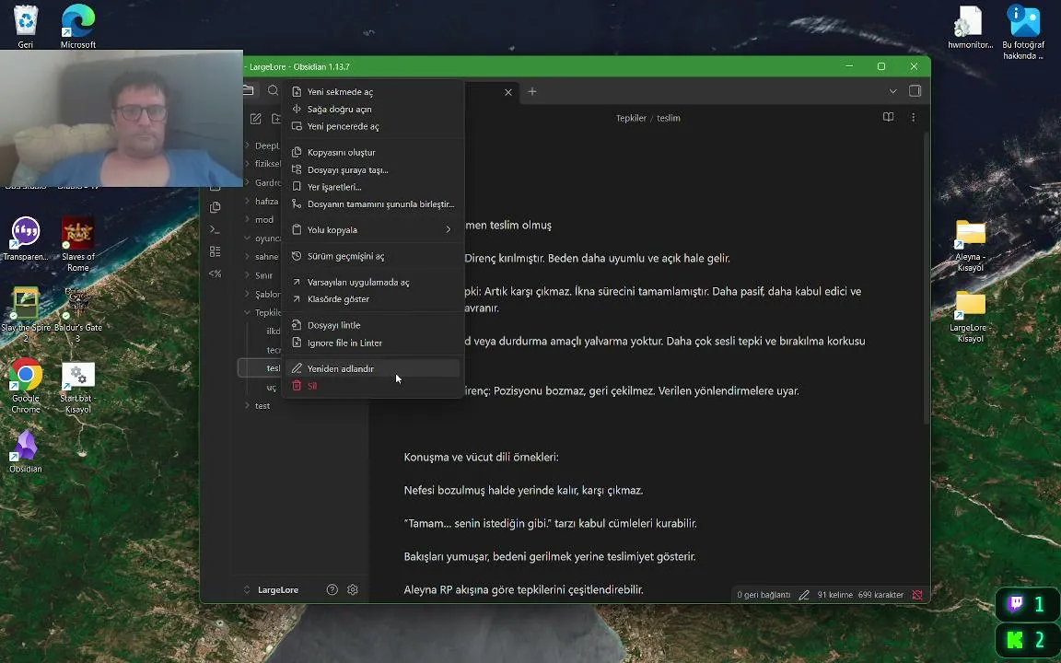The width and height of the screenshot is (1061, 663).
Task: Open the search magnifier in Obsidian
Action: click(273, 90)
